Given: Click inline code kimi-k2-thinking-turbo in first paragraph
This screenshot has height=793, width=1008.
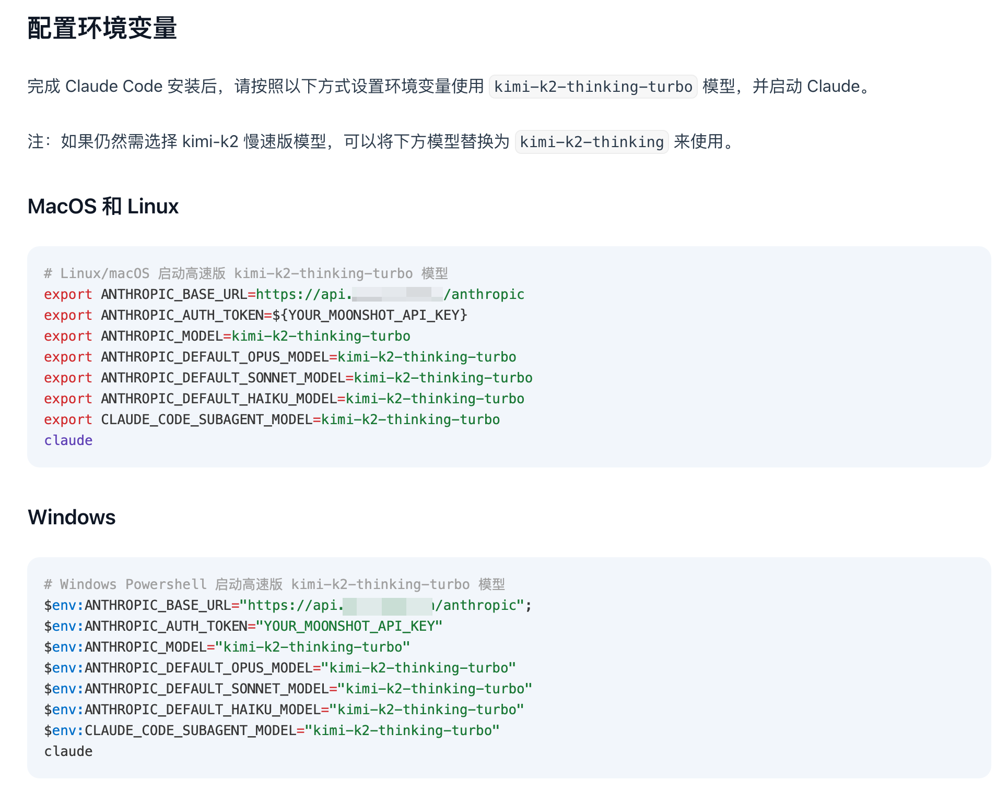Looking at the screenshot, I should [x=593, y=87].
